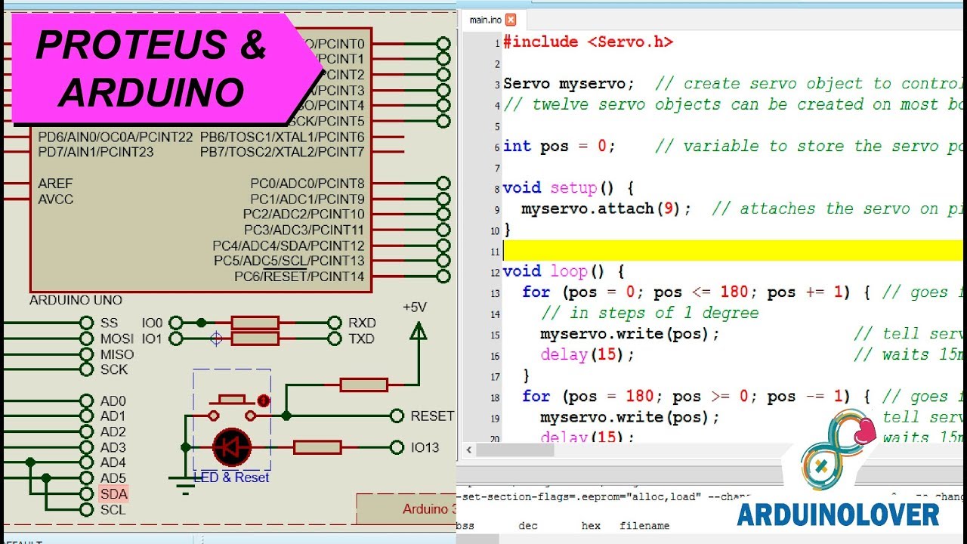Select the push button switch component
Viewport: 967px width, 544px height.
click(232, 406)
